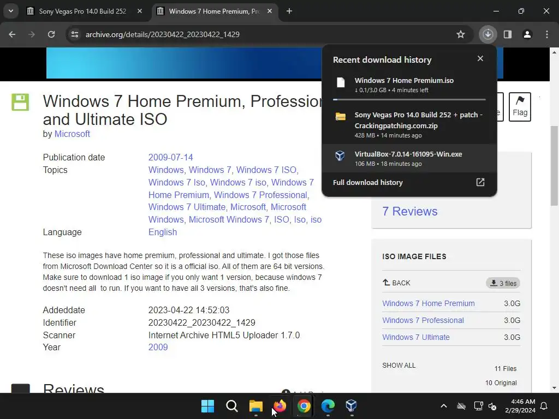Open the Chrome profile icon
This screenshot has width=559, height=419.
click(x=527, y=34)
